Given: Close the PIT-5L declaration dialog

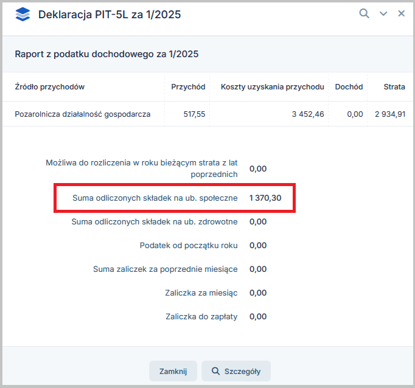Looking at the screenshot, I should click(402, 13).
